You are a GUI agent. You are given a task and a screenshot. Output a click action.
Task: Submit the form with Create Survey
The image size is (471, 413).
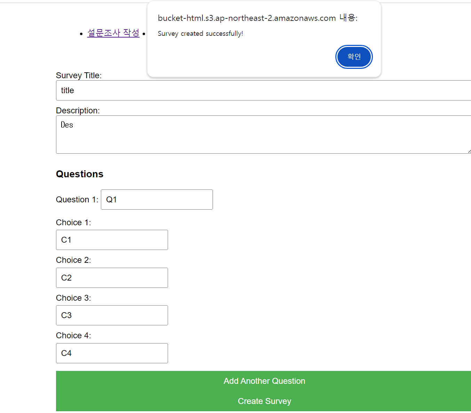pos(264,401)
